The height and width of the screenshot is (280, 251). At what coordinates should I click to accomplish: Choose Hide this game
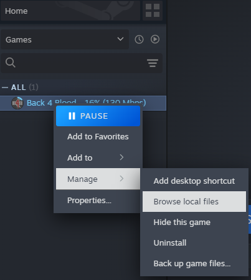[x=194, y=222]
